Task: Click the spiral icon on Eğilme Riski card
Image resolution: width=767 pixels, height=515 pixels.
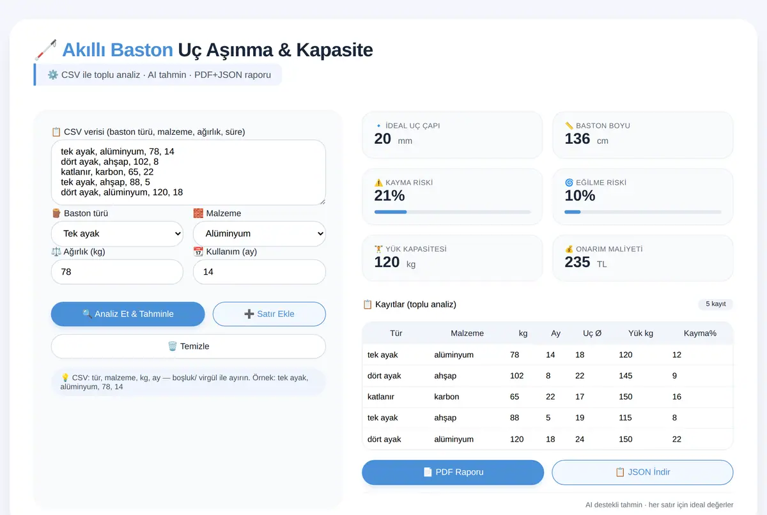Action: [x=569, y=183]
